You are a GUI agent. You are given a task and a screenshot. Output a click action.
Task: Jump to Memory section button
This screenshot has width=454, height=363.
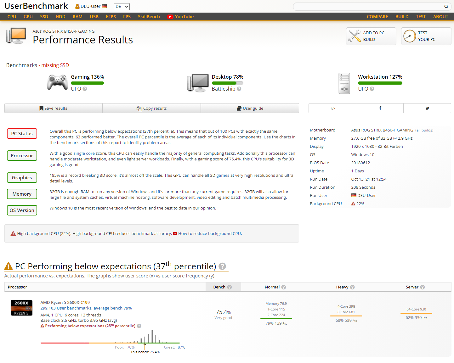tap(22, 194)
